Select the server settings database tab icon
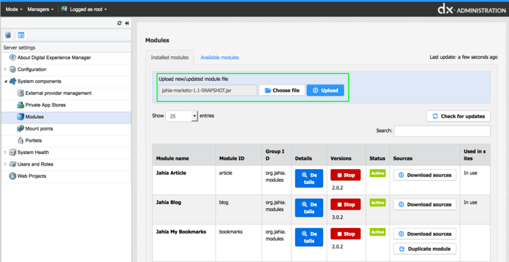The height and width of the screenshot is (262, 509). [8, 35]
